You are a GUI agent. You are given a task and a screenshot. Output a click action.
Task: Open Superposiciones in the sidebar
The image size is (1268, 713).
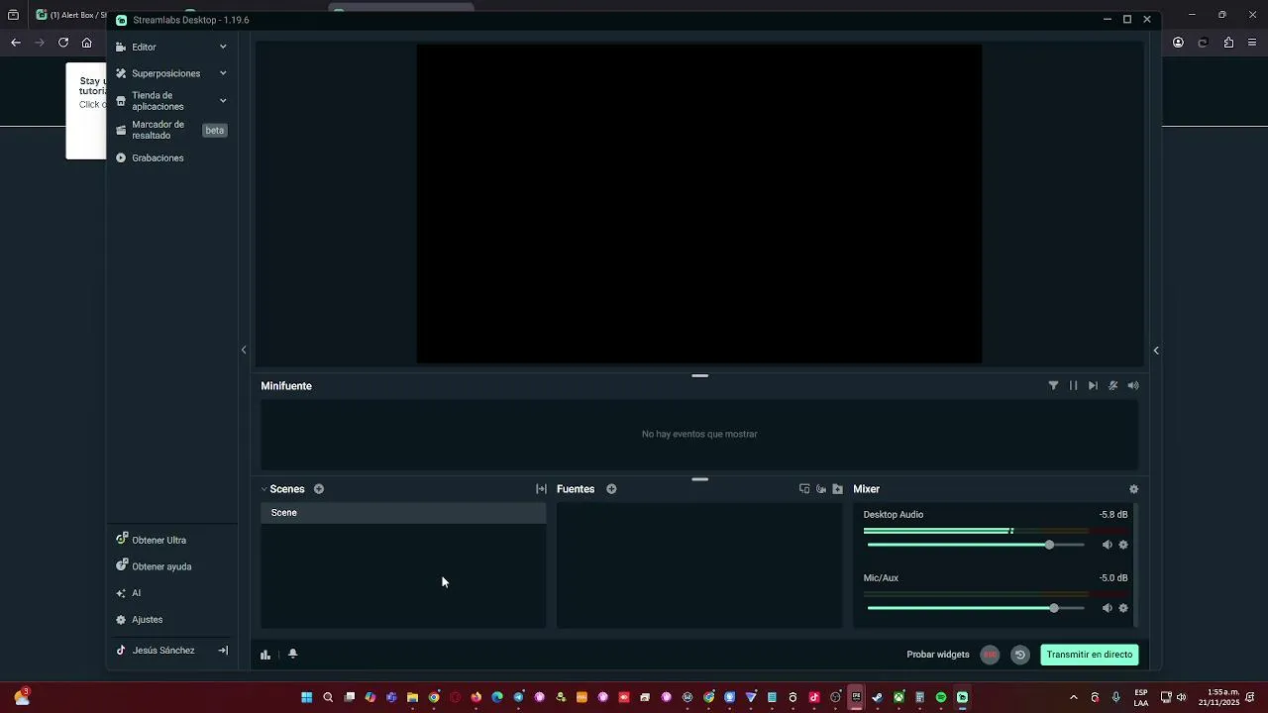(x=165, y=73)
